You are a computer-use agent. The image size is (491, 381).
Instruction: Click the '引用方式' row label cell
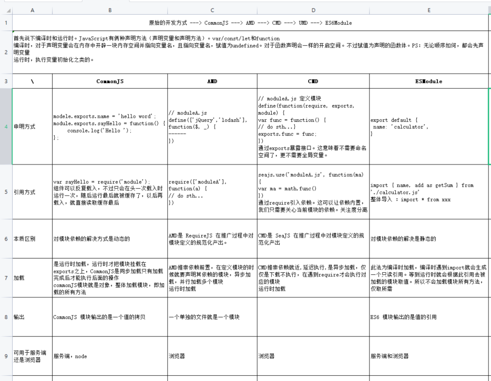tap(32, 192)
